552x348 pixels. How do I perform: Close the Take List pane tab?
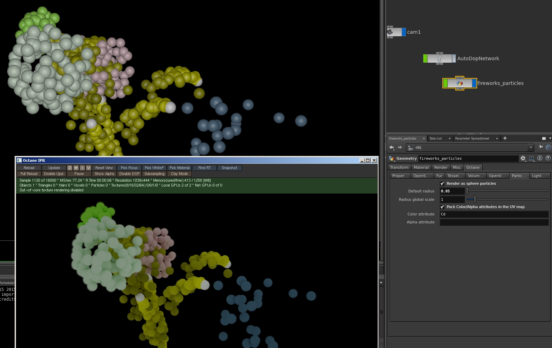(450, 139)
